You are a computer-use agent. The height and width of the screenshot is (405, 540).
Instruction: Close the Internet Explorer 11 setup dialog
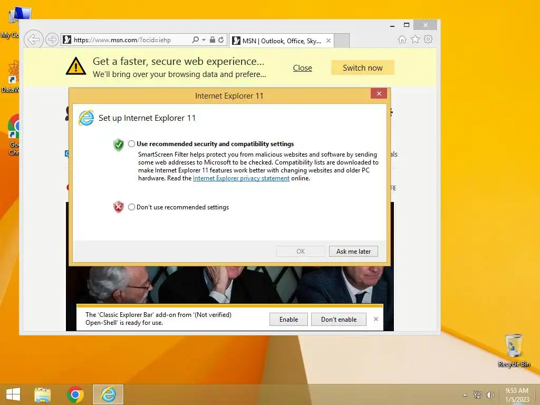pyautogui.click(x=379, y=94)
